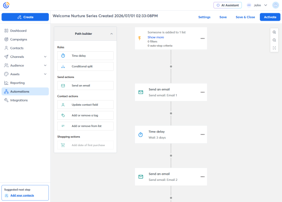The height and width of the screenshot is (202, 282).
Task: Click add-step dot below the trigger
Action: click(171, 67)
